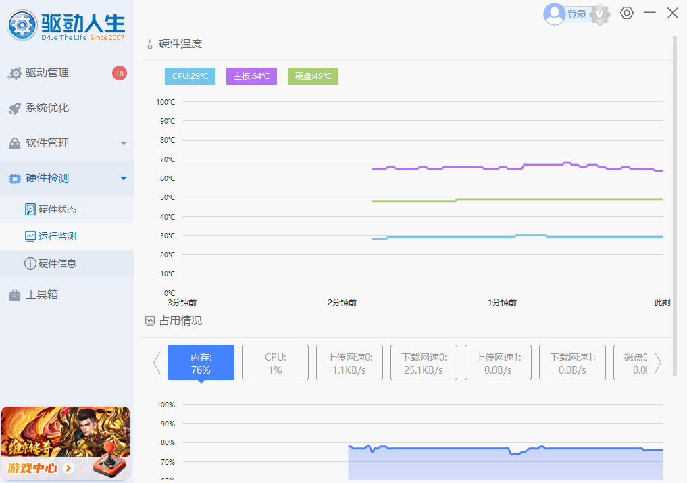Viewport: 687px width, 483px height.
Task: Click the 工具箱 toolbox icon
Action: click(x=14, y=295)
